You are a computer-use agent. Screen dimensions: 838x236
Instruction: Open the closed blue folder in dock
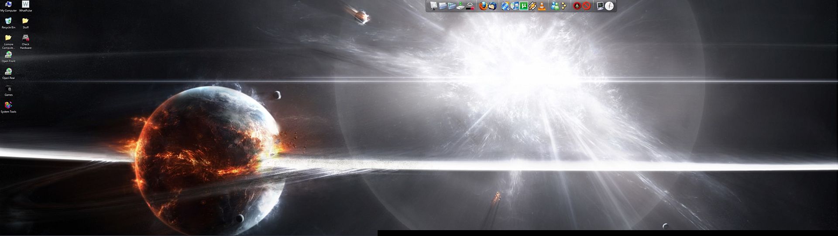(x=443, y=6)
